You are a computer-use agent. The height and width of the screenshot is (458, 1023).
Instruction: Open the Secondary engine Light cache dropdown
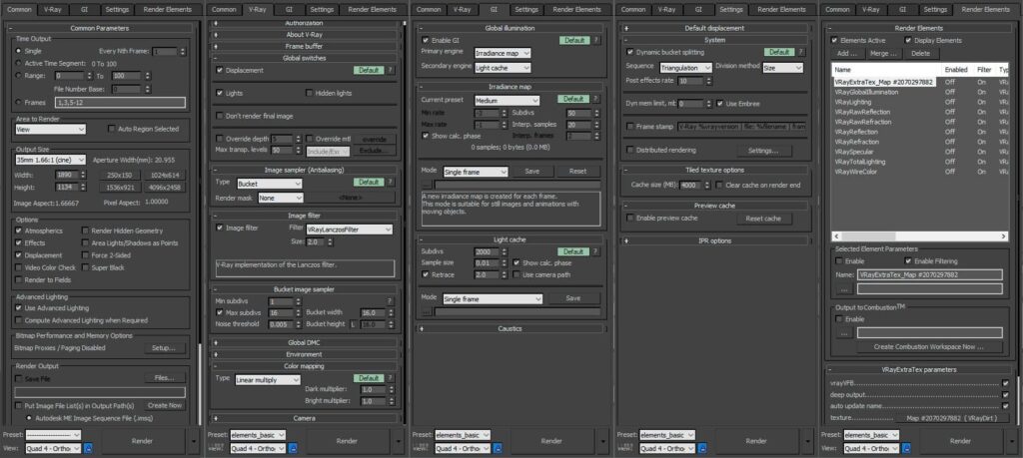click(x=503, y=67)
